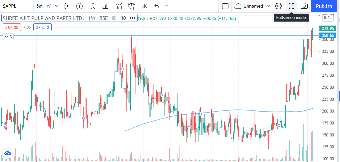Click the 200.00 price axis label
Viewport: 340px width, 162px height.
(x=328, y=111)
